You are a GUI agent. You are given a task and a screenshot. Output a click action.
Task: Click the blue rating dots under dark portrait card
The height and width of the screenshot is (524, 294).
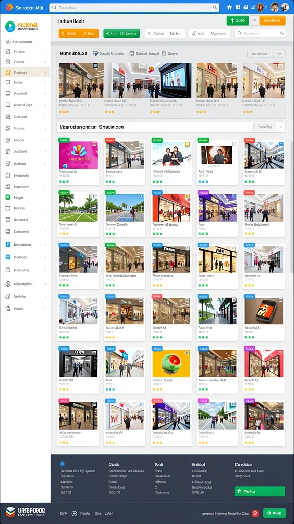coord(203,182)
